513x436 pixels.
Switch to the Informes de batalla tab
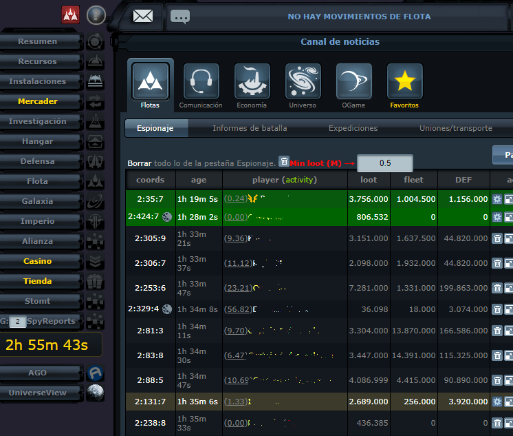pos(250,128)
